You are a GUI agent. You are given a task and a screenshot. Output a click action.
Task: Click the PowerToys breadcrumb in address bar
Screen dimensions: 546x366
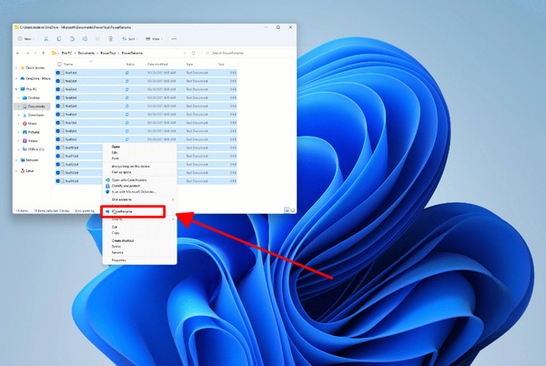click(108, 54)
